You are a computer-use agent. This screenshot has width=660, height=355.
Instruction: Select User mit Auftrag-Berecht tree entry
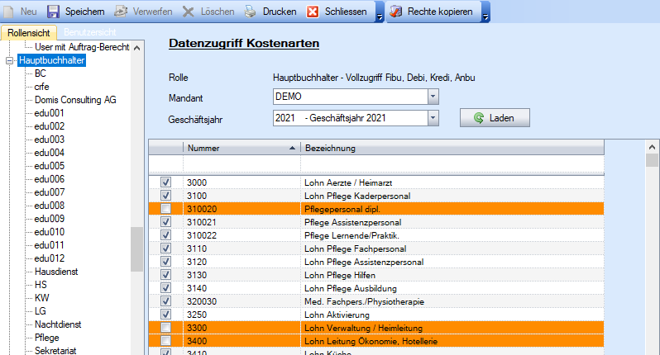(82, 47)
